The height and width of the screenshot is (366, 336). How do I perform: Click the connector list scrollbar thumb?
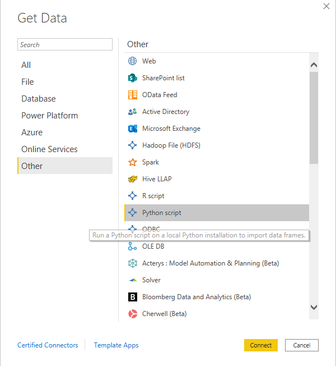[314, 118]
